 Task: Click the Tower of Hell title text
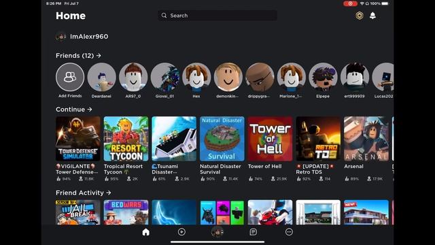[264, 166]
